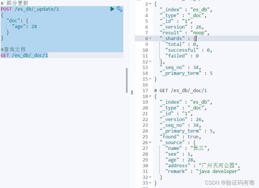
Task: Click the "_version" : 26 line 6
Action: (x=182, y=27)
